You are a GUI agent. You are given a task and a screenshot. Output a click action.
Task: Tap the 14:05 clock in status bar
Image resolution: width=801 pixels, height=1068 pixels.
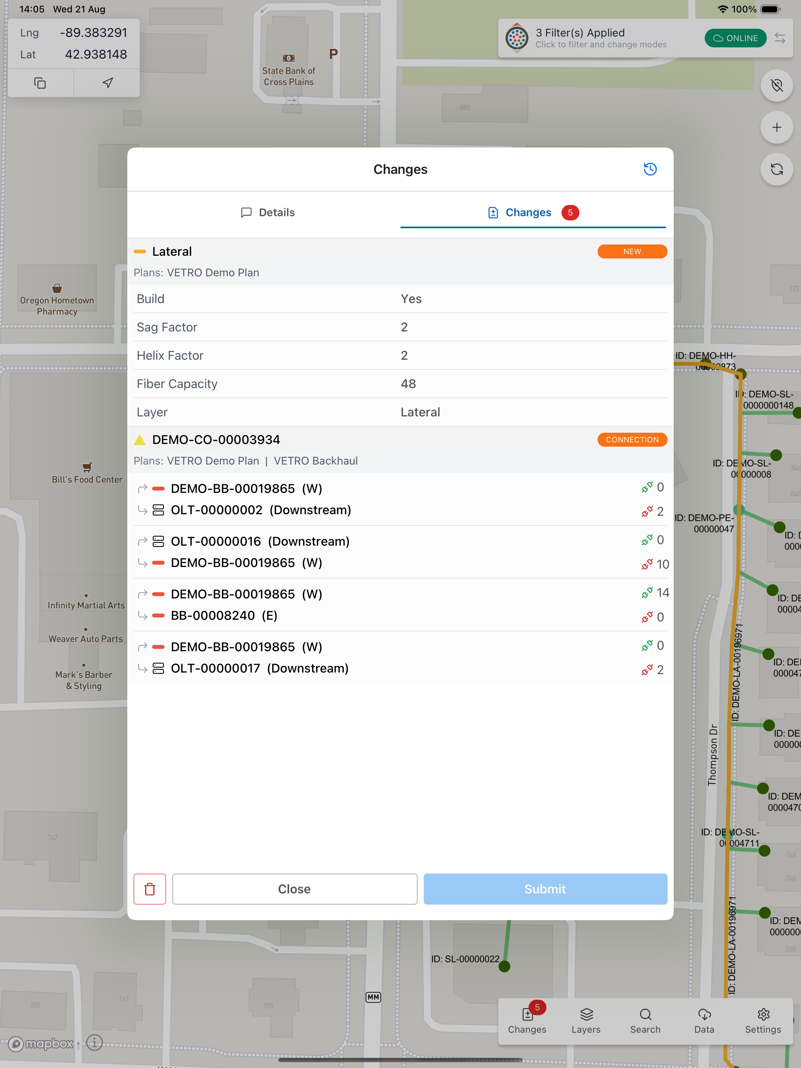click(x=31, y=9)
